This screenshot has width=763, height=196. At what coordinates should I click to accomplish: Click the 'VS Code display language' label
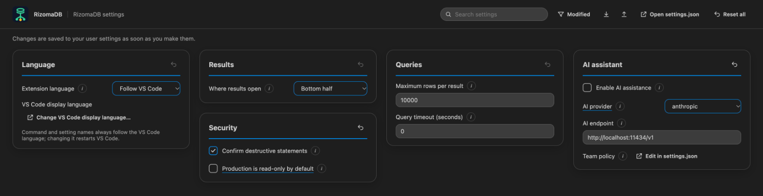coord(57,104)
